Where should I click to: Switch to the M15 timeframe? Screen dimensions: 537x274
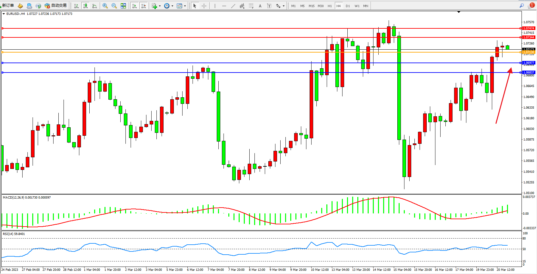pyautogui.click(x=311, y=6)
